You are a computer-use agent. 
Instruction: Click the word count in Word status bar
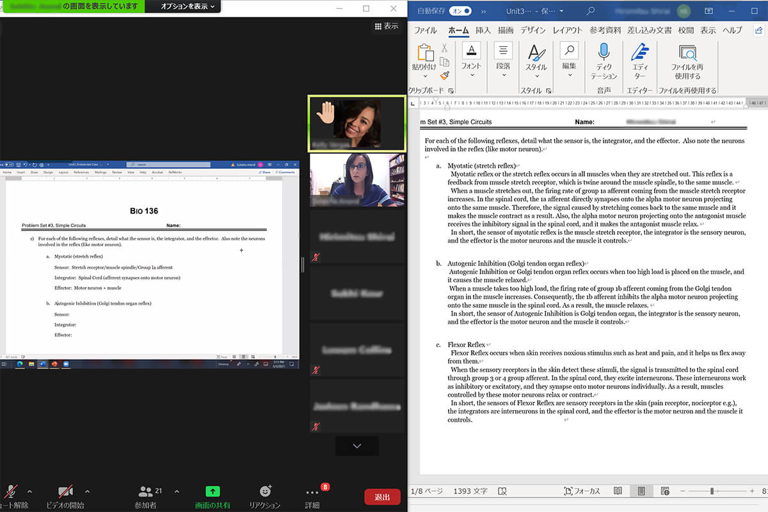click(470, 491)
